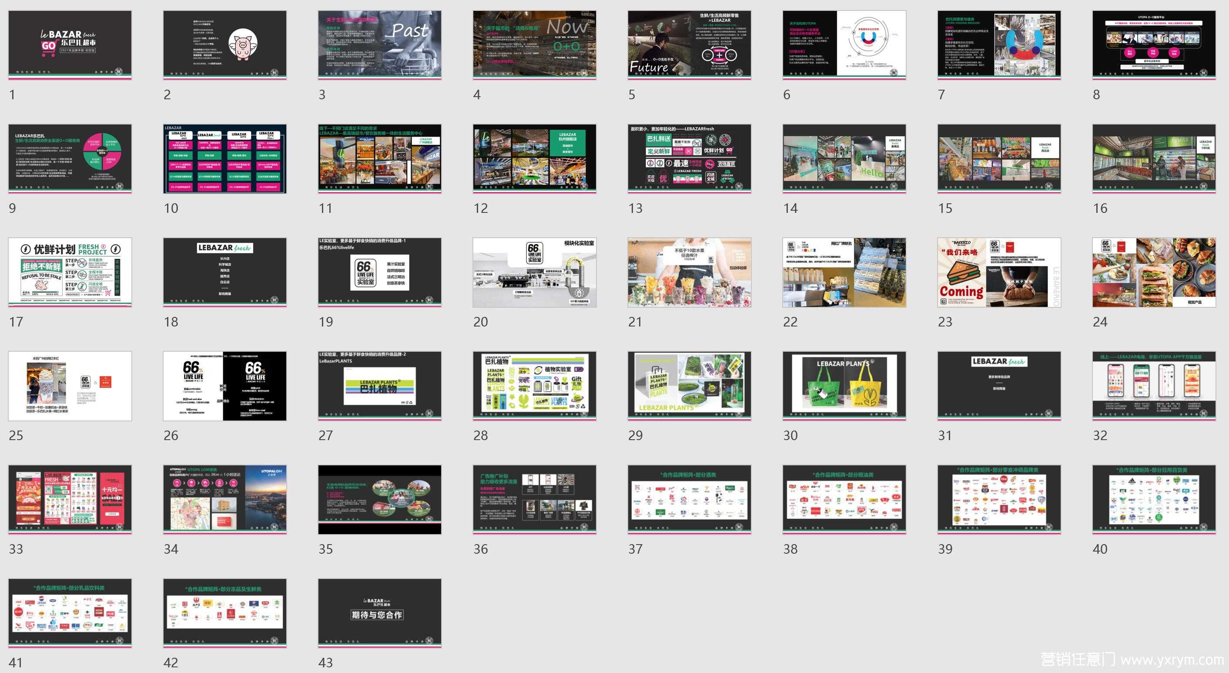1229x673 pixels.
Task: Select slide 18 LEBAZAR fresh list thumbnail
Action: coord(225,272)
